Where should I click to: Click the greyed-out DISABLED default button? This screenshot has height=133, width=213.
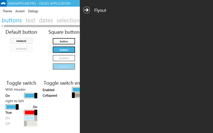click(21, 49)
